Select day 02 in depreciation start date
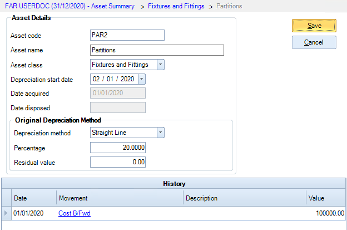The width and height of the screenshot is (347, 230). pos(96,79)
